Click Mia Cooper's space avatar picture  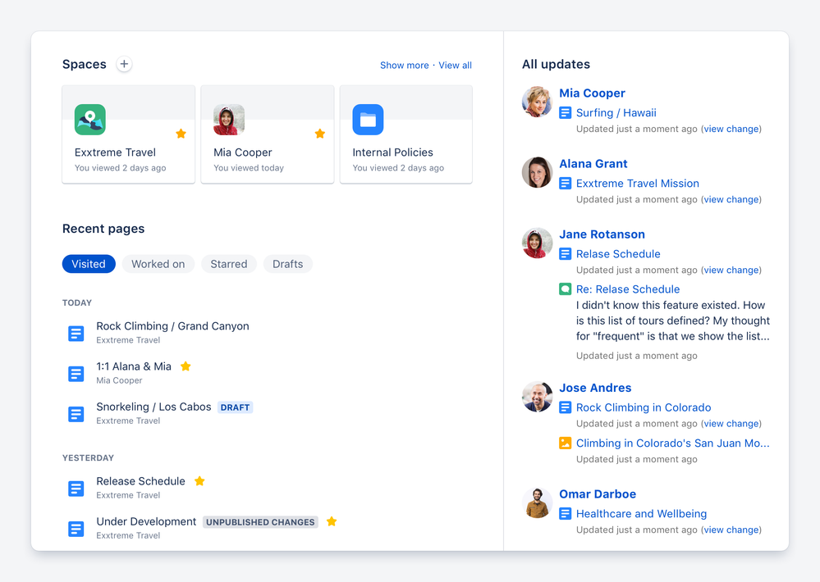[229, 120]
